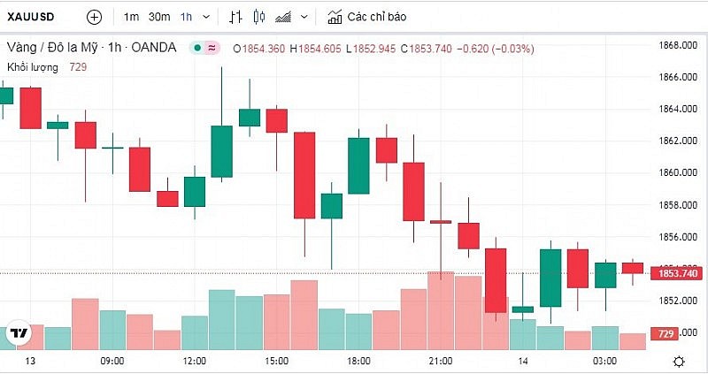This screenshot has width=708, height=374.
Task: Open the timeframe dropdown chevron
Action: point(207,17)
